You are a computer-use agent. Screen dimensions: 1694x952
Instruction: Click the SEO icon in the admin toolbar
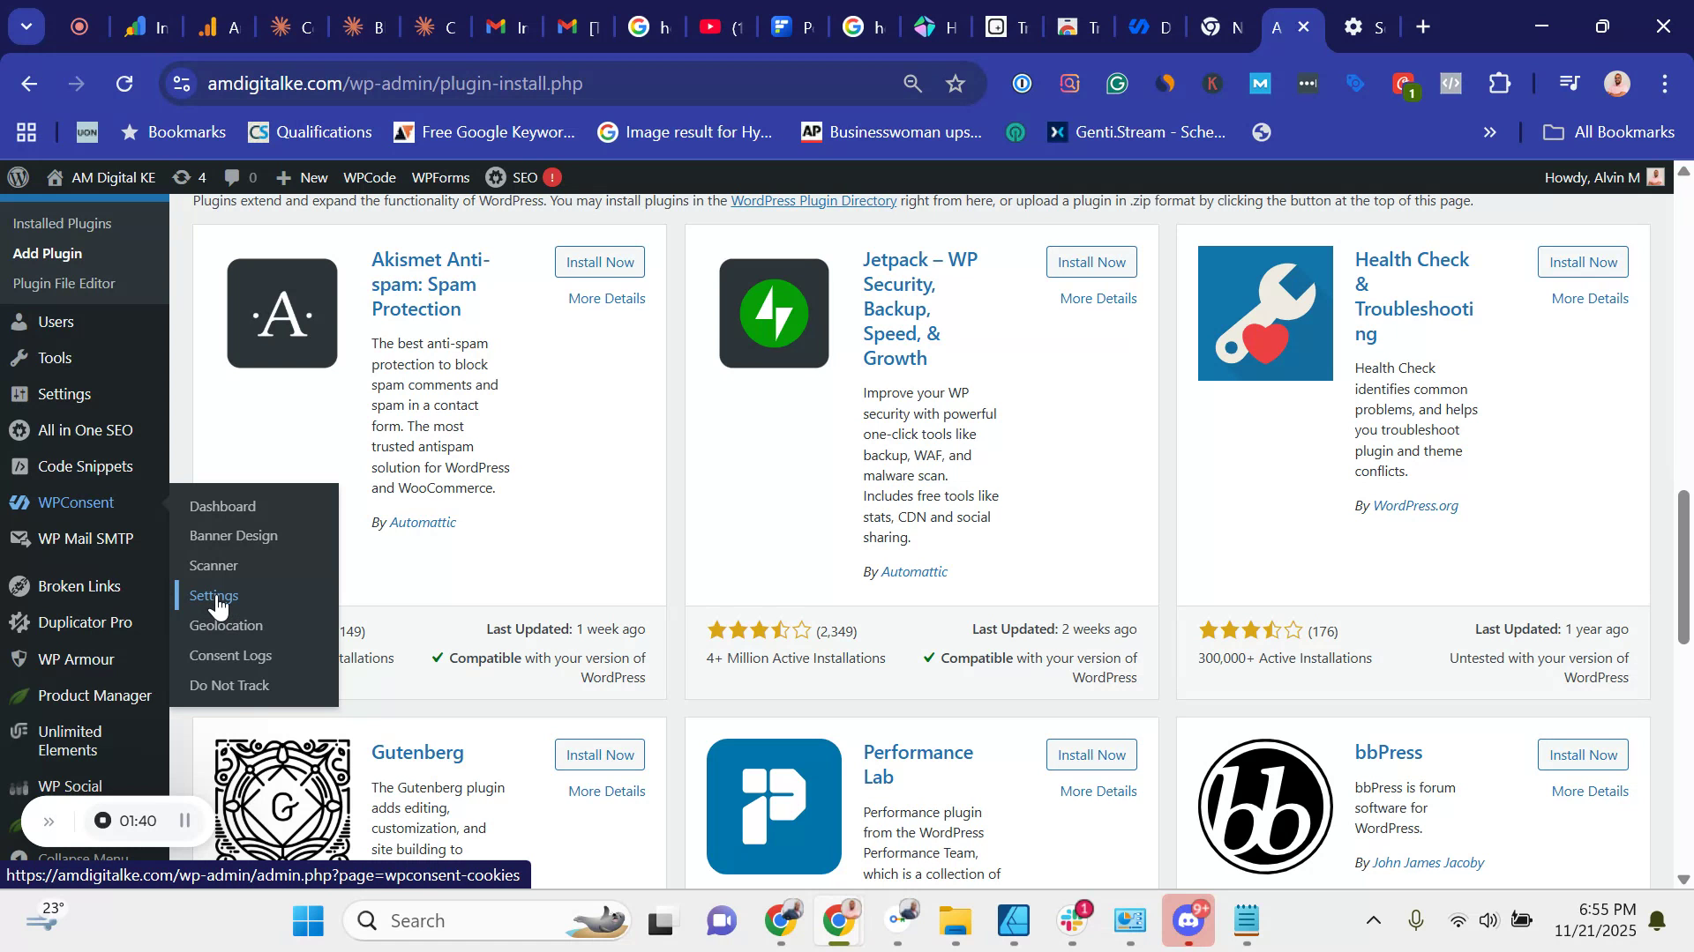point(496,177)
